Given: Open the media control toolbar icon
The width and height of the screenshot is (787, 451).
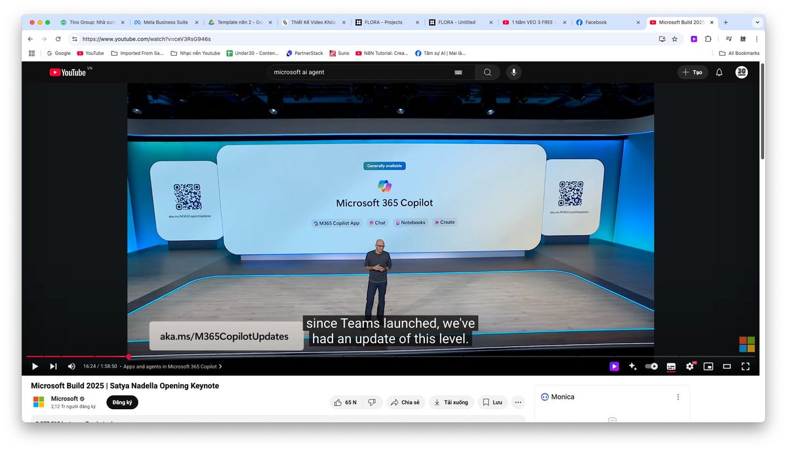Looking at the screenshot, I should (729, 39).
